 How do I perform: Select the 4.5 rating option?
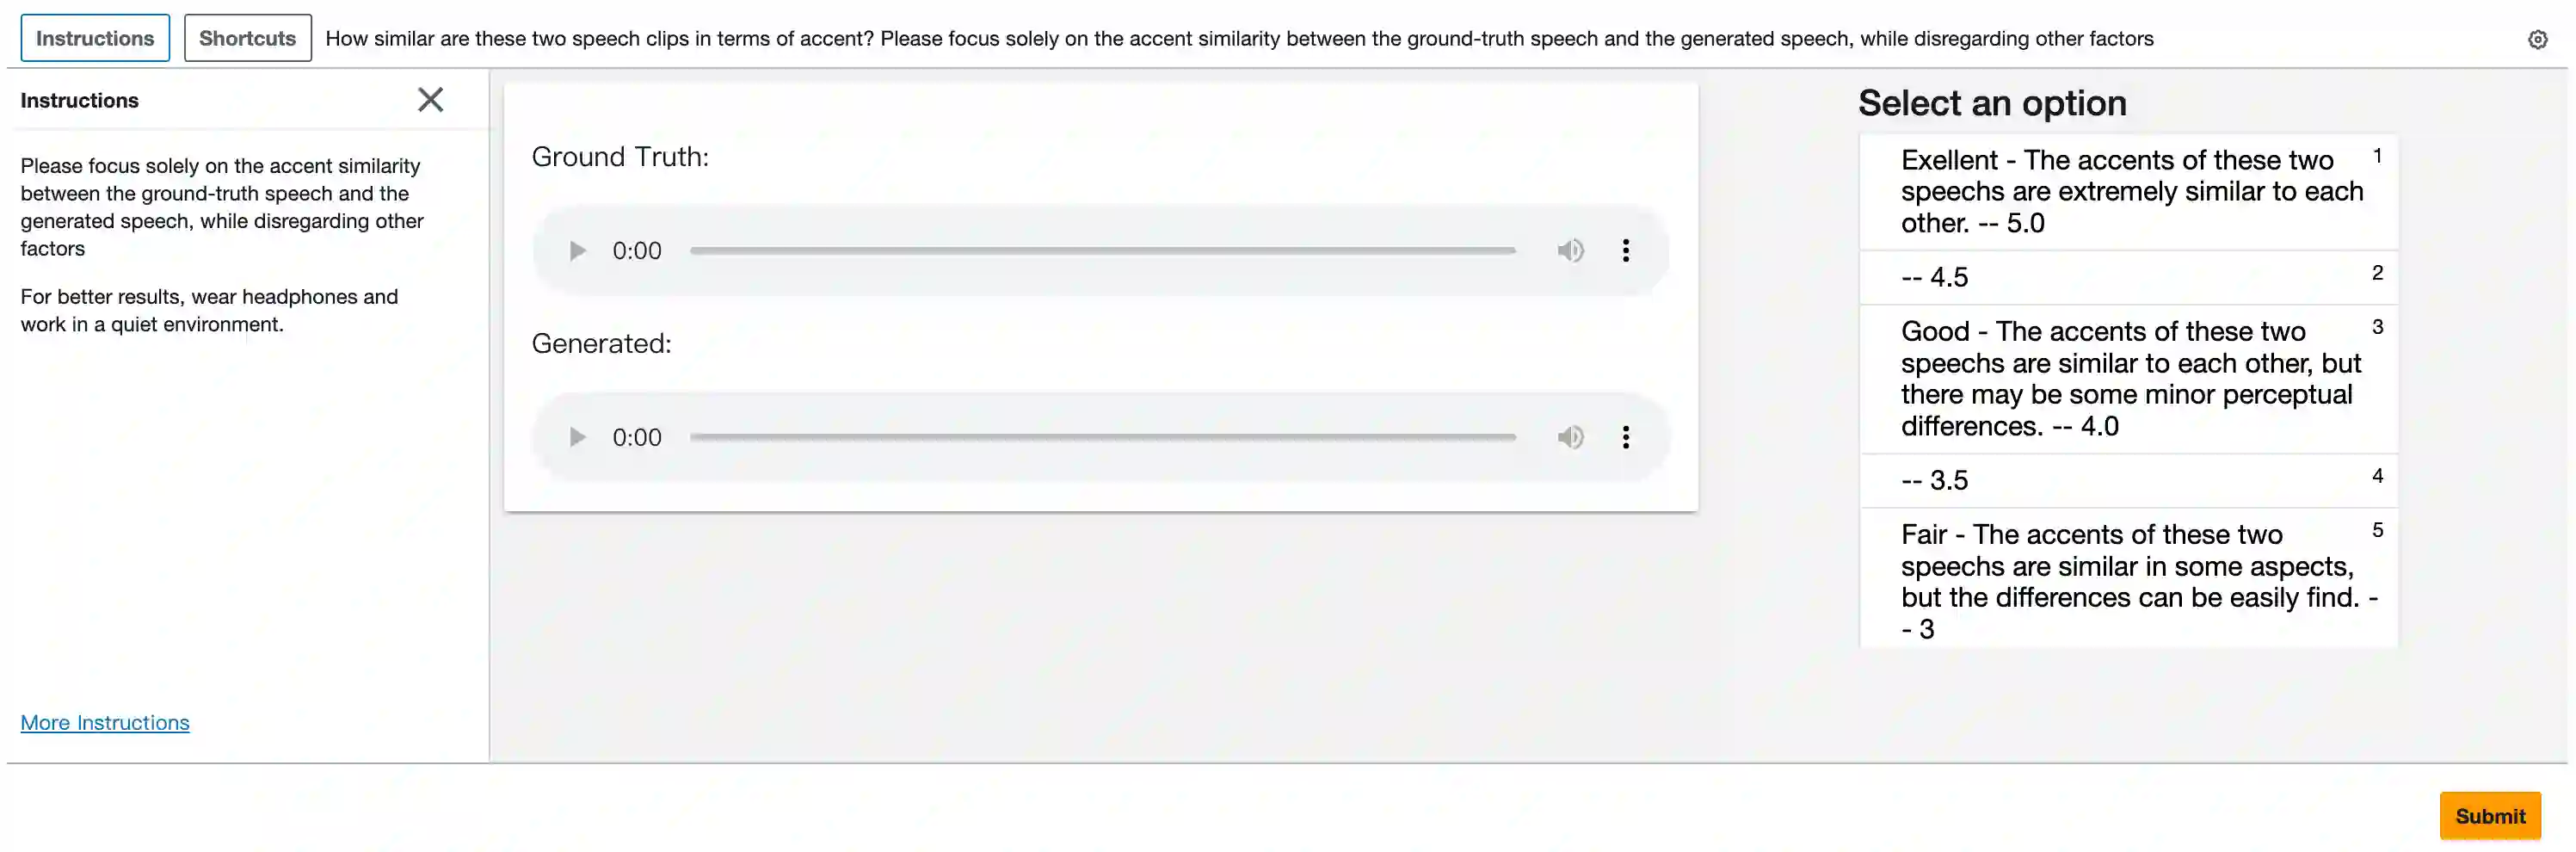2127,277
